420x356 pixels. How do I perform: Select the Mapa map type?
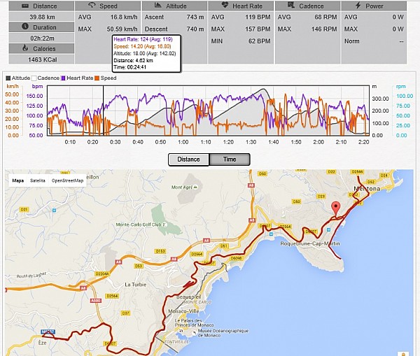coord(18,180)
